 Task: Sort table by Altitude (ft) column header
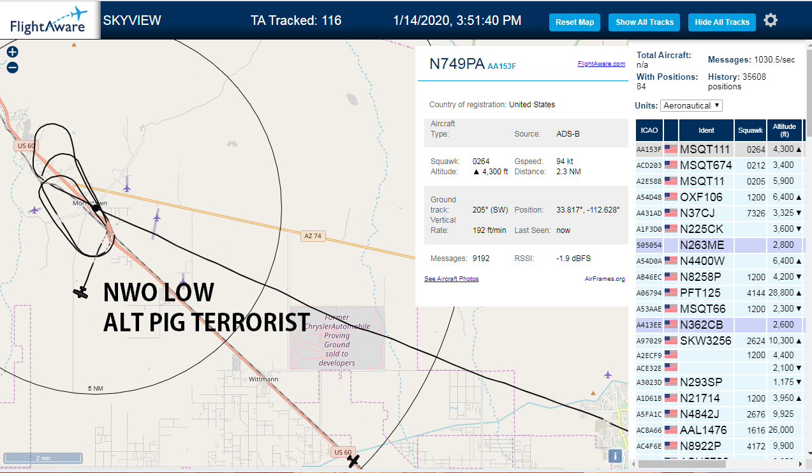[784, 130]
